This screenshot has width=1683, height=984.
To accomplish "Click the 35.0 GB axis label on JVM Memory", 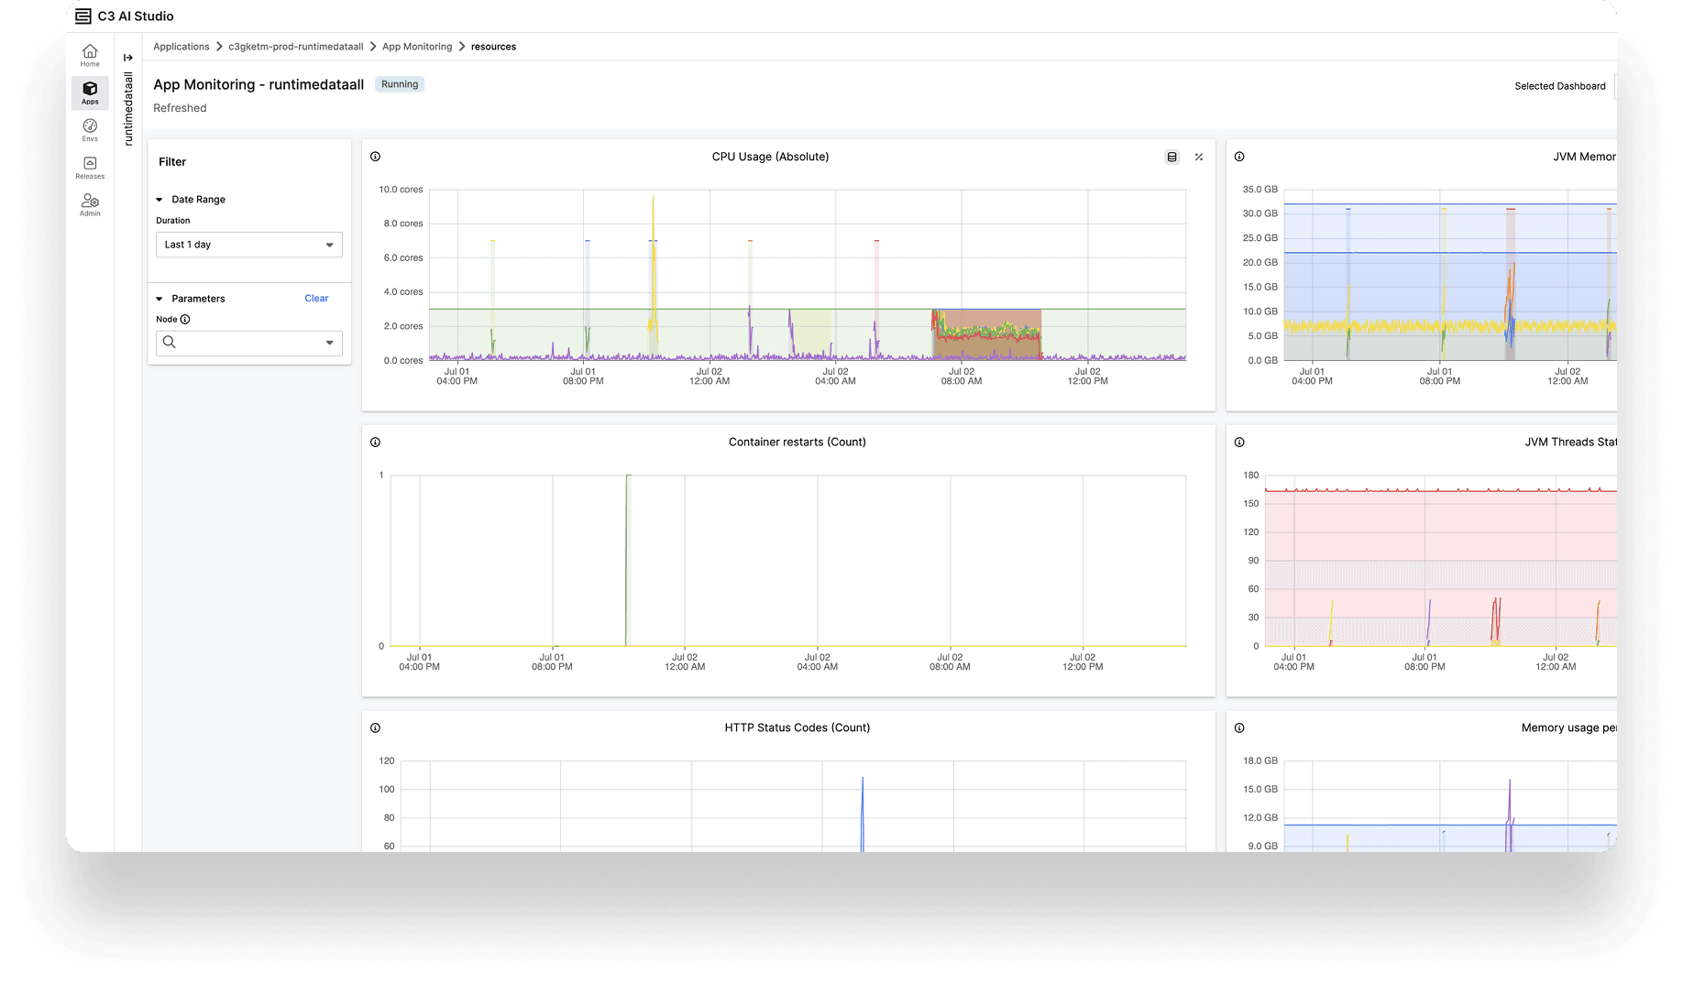I will (x=1259, y=190).
